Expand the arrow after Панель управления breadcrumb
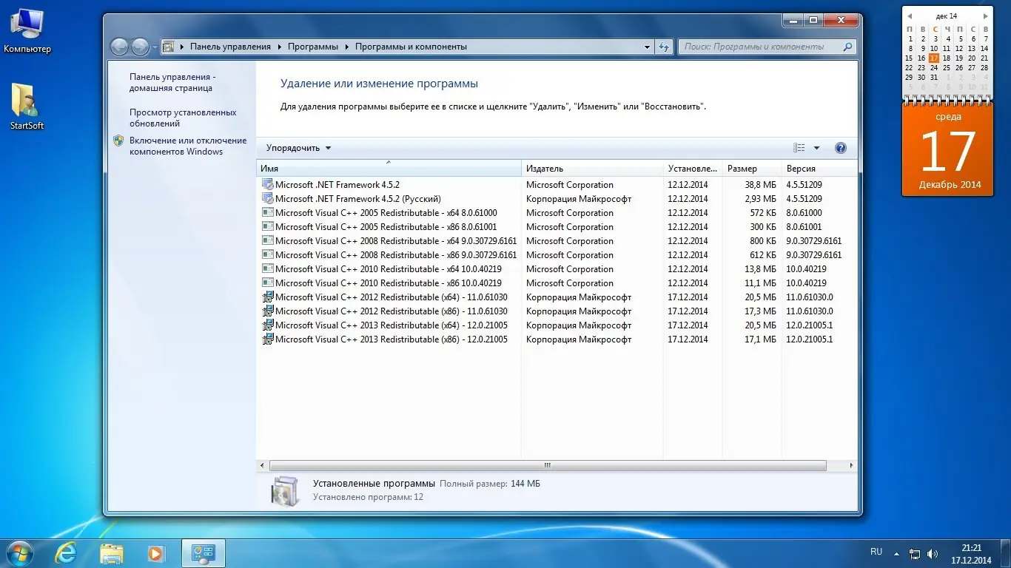Screen dimensions: 1011x568 pyautogui.click(x=280, y=47)
